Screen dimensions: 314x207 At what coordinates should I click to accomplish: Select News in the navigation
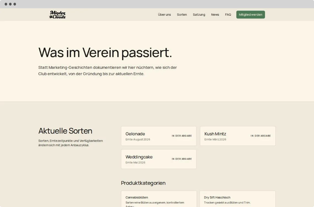pyautogui.click(x=215, y=15)
